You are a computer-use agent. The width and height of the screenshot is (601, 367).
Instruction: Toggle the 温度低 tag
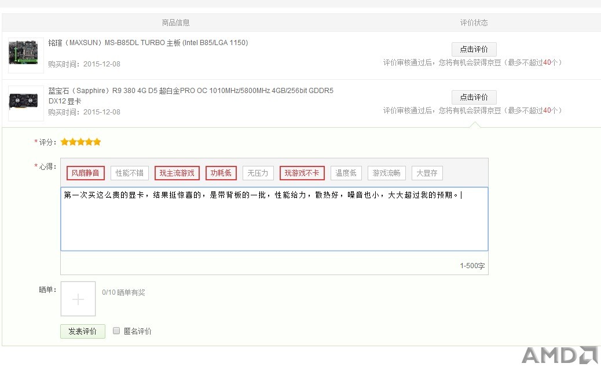346,173
